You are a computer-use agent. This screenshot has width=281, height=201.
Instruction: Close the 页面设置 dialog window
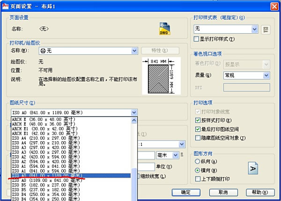[x=274, y=7]
